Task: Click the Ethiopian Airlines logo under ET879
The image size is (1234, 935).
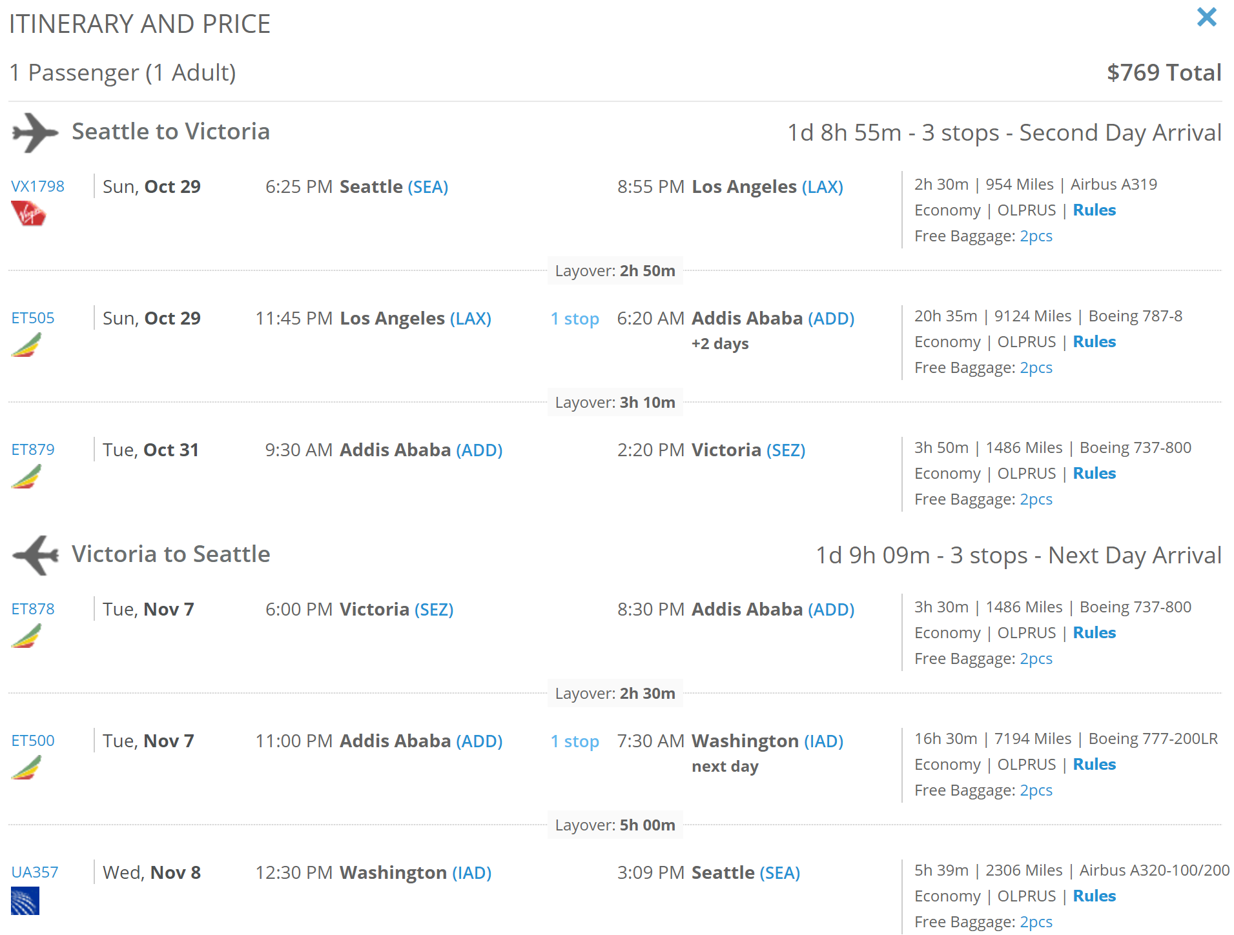Action: tap(26, 476)
